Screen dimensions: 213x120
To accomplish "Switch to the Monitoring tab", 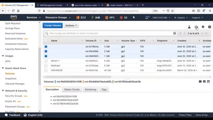I will [x=91, y=89].
